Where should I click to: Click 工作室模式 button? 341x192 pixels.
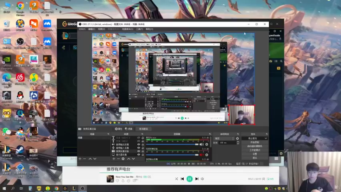click(x=254, y=150)
